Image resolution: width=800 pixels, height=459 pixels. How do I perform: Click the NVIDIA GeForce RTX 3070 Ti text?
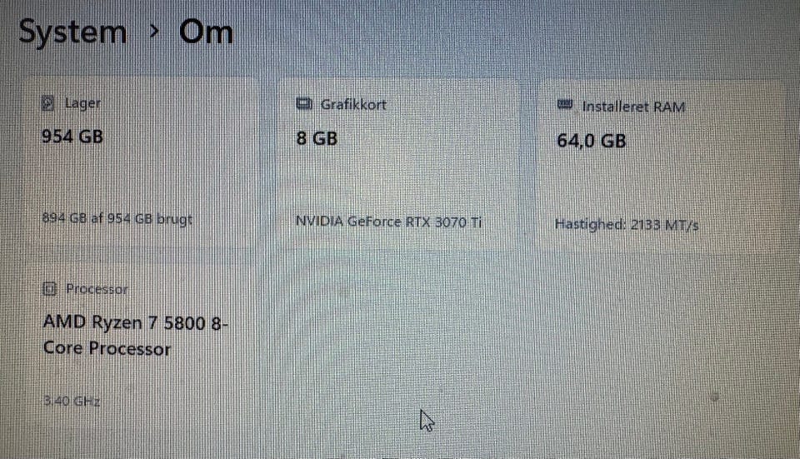(x=389, y=222)
